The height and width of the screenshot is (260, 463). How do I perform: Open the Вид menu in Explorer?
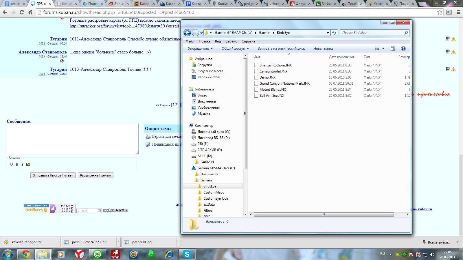[x=218, y=41]
